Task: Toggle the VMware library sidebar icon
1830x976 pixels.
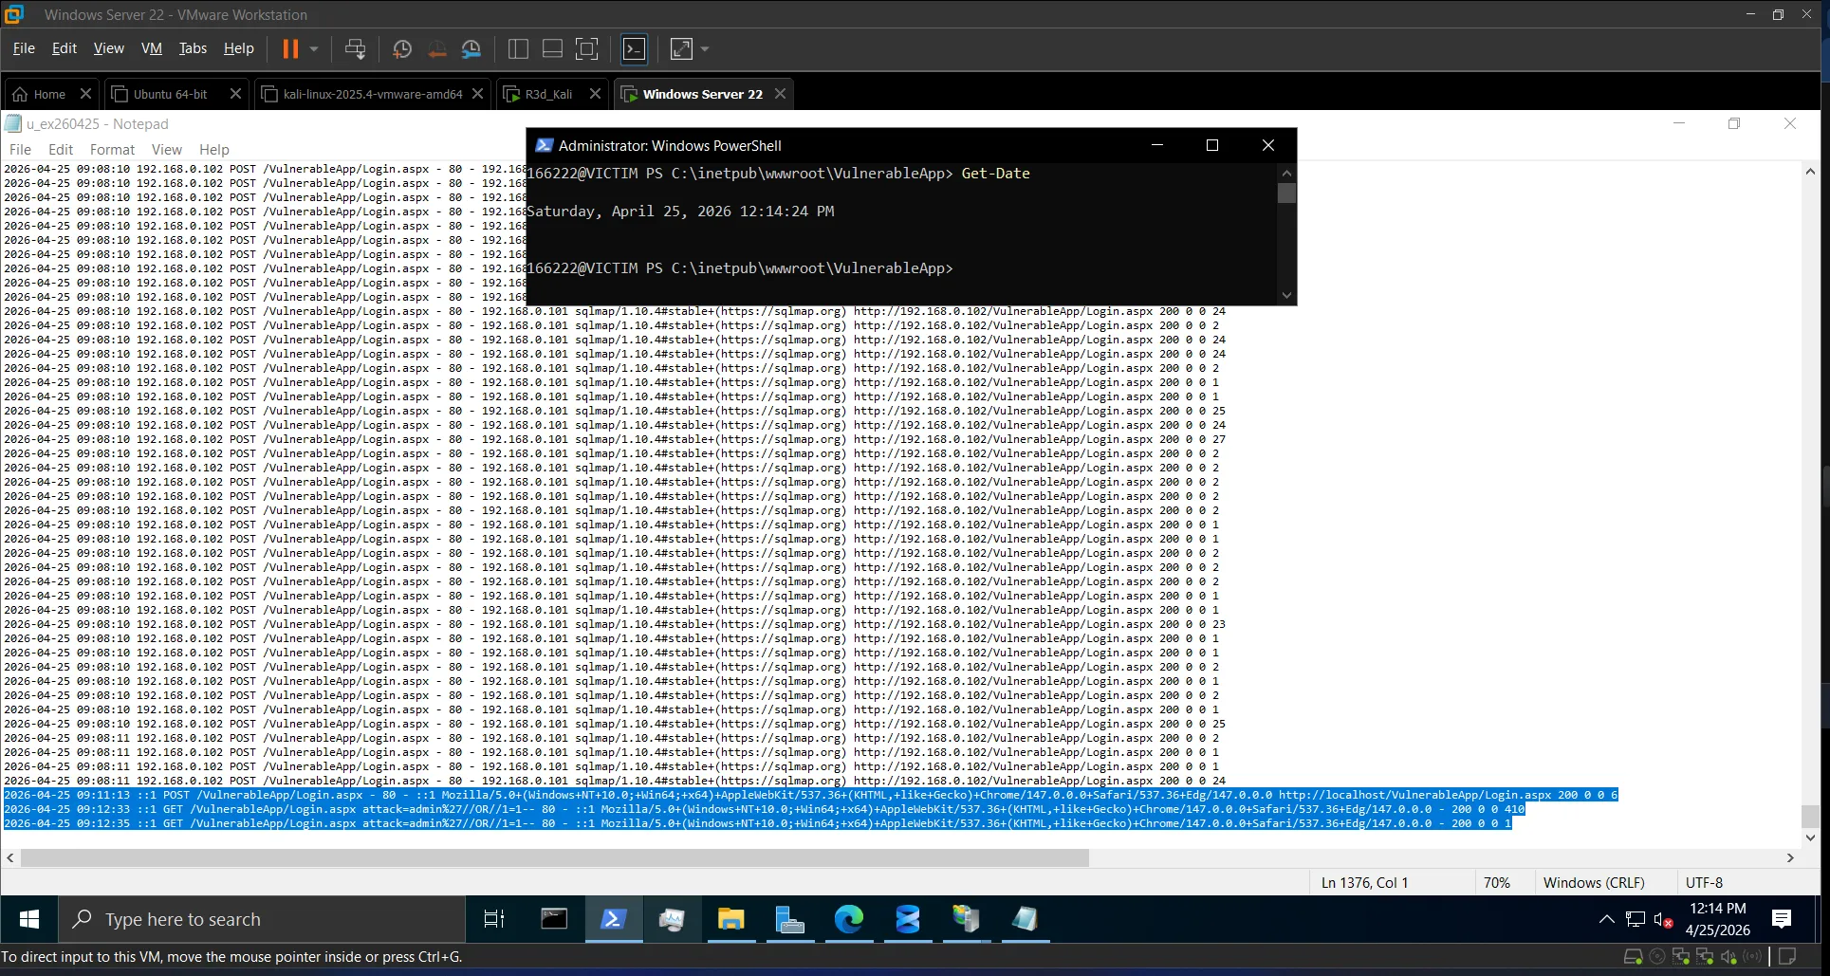Action: point(518,48)
